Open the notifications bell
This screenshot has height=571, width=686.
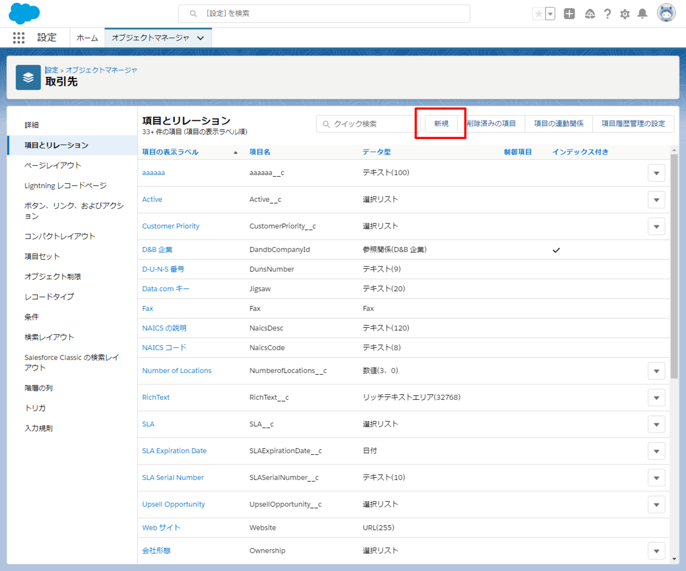tap(643, 14)
